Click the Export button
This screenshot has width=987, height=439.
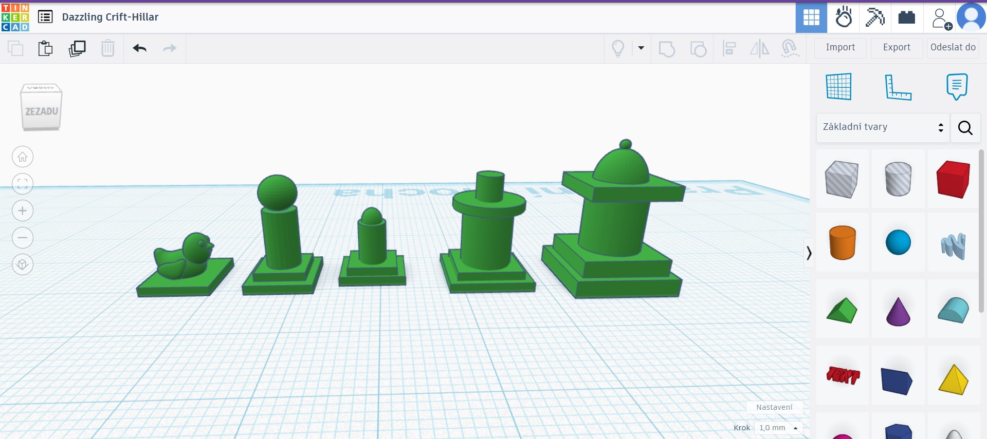pyautogui.click(x=897, y=47)
